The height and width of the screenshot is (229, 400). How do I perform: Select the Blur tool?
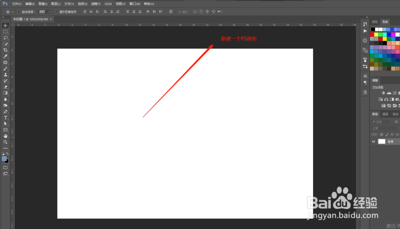[5, 99]
